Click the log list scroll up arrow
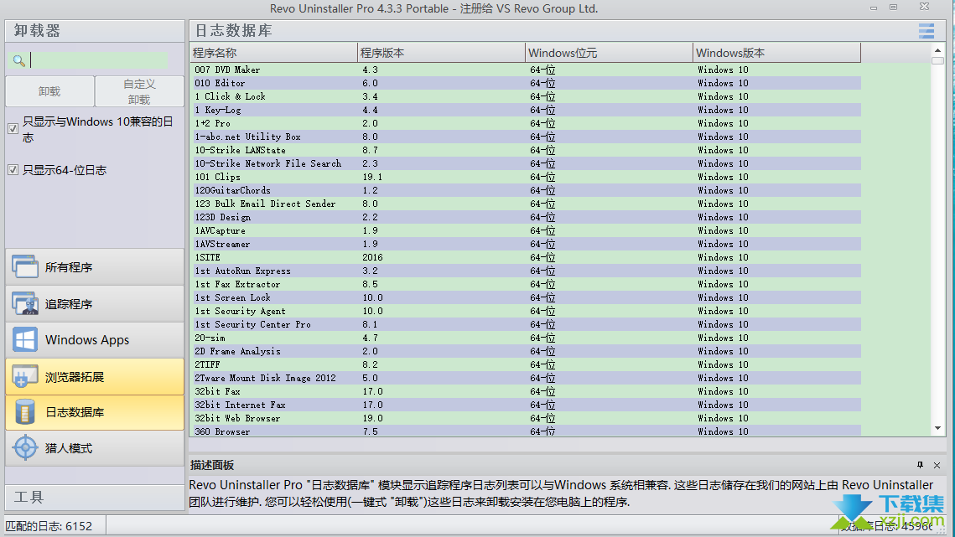 click(937, 50)
